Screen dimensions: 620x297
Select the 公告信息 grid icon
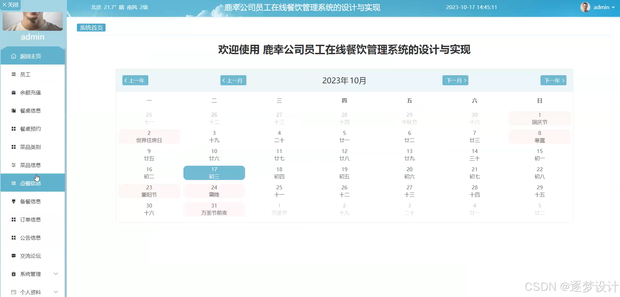click(13, 238)
